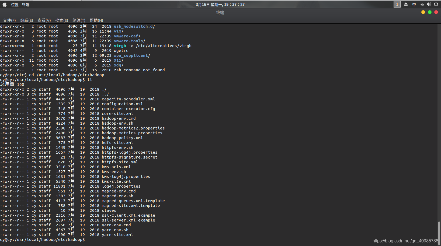Click the zsh_command_not_found file name
This screenshot has height=246, width=441.
(139, 70)
